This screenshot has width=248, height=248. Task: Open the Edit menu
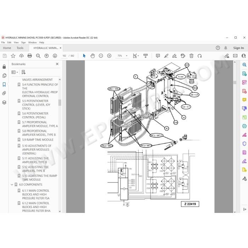coord(9,43)
